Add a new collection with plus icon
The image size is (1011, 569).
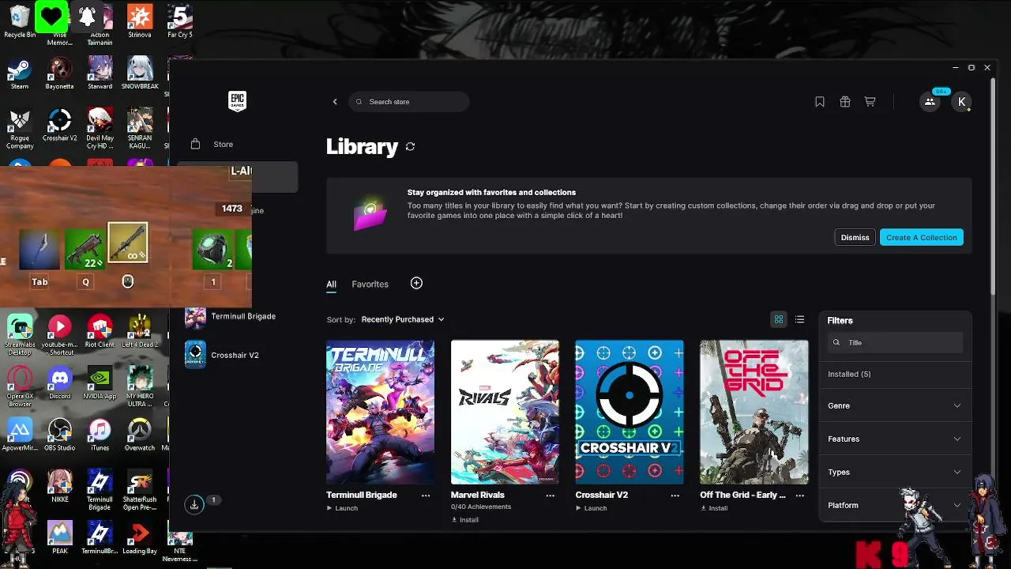(416, 283)
